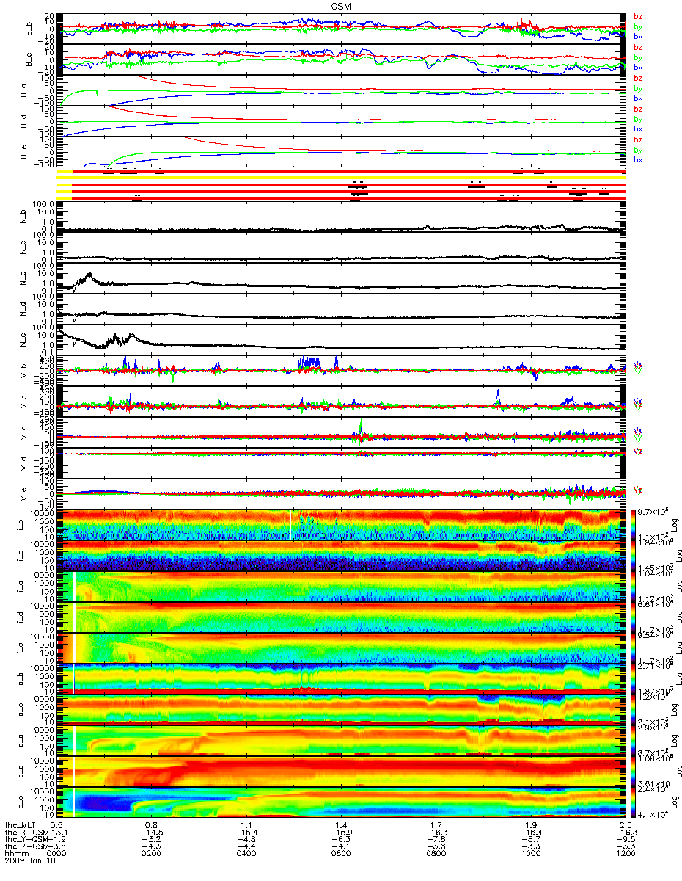Click the Y-GSM value -9.5

pyautogui.click(x=625, y=840)
